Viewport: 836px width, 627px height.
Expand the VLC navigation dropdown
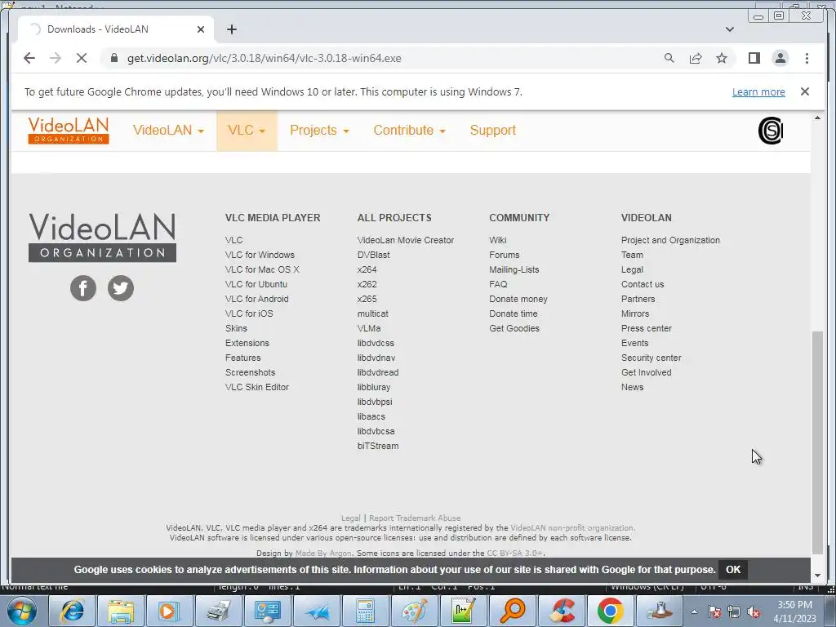[247, 131]
